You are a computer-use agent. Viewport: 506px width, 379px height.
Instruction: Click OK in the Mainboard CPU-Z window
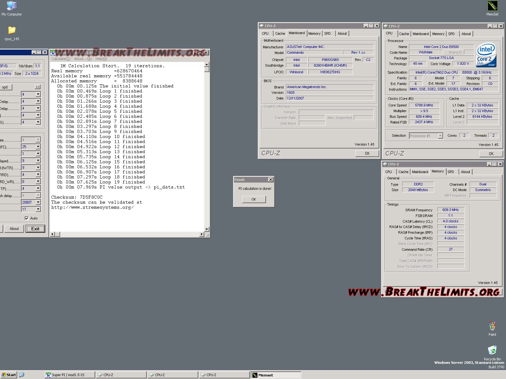tap(367, 153)
